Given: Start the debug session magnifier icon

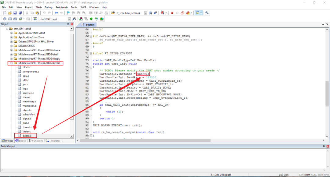Looking at the screenshot, I should pos(162,13).
